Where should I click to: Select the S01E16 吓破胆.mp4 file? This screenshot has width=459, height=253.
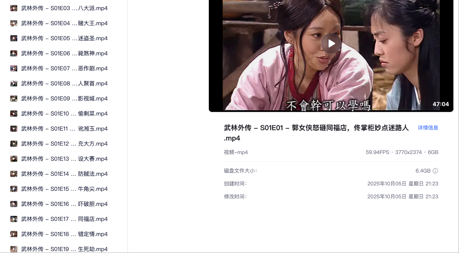pyautogui.click(x=64, y=204)
